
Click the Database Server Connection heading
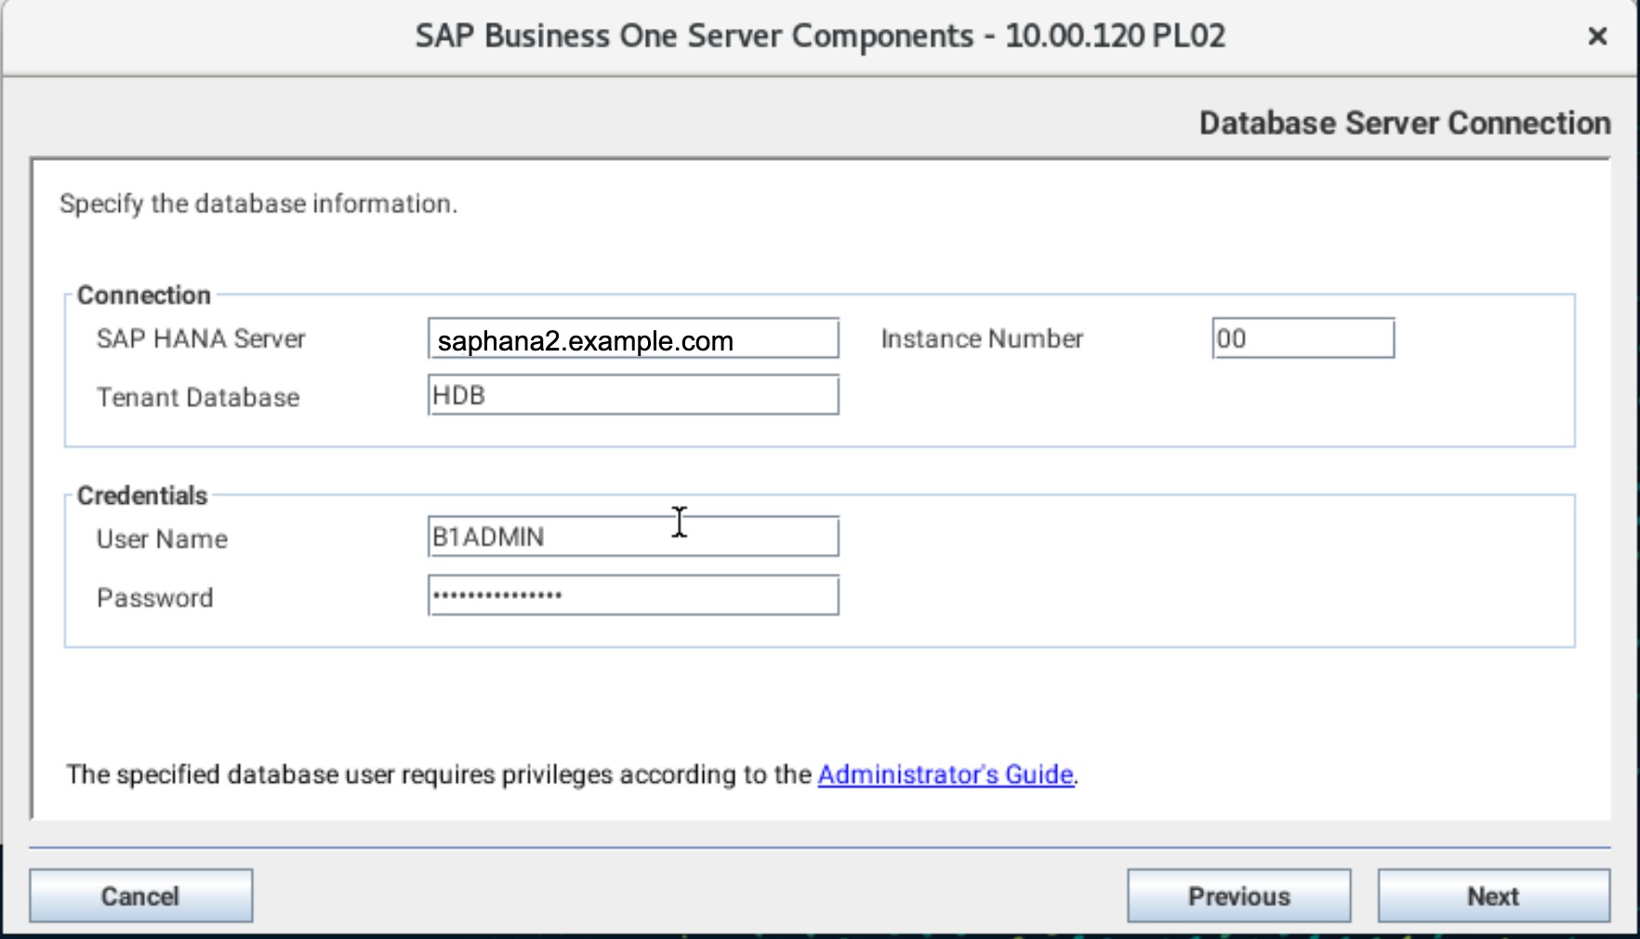pos(1404,123)
